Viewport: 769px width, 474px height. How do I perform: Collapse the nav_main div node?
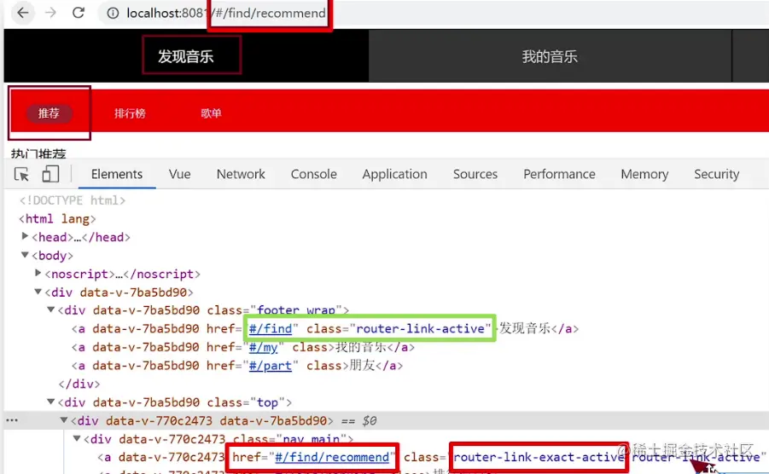coord(77,439)
